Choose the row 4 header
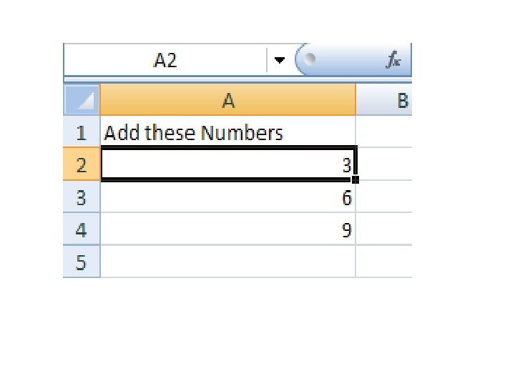The height and width of the screenshot is (386, 515). tap(82, 230)
